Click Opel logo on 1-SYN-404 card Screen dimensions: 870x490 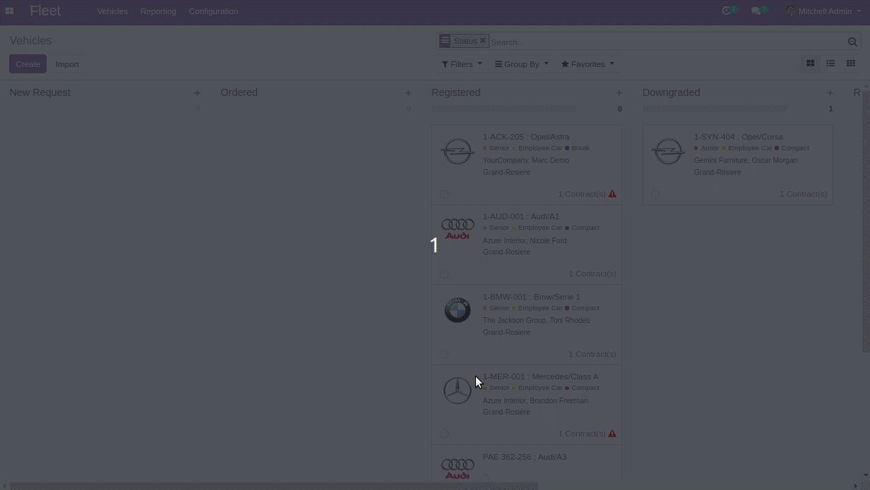click(x=668, y=151)
